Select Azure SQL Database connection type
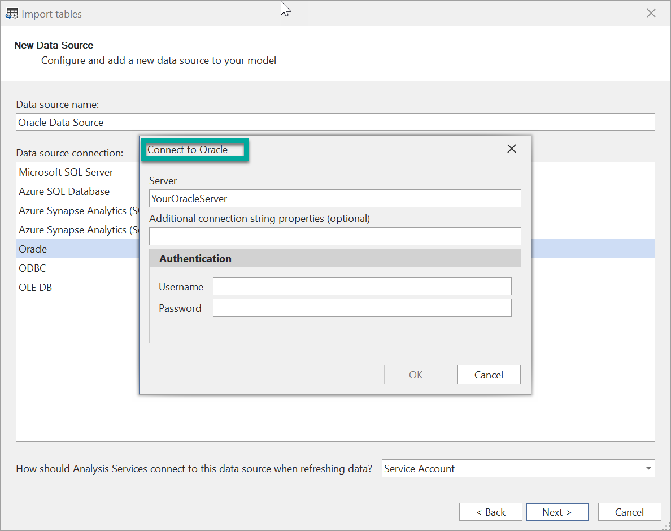 point(64,191)
